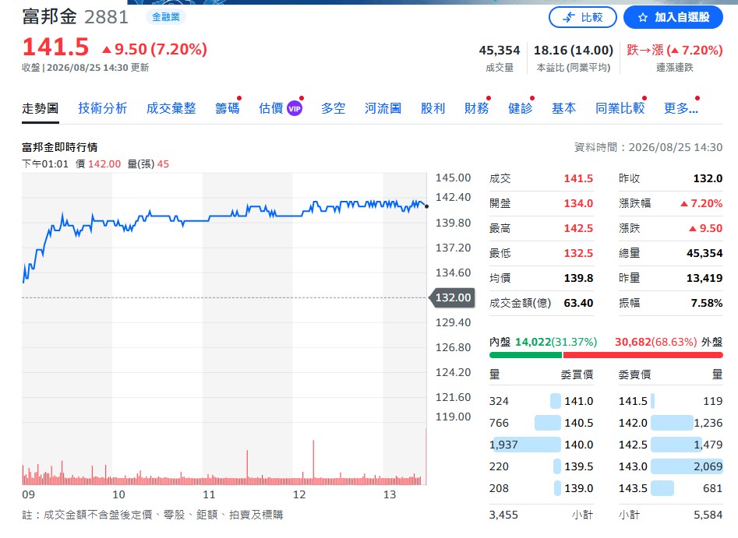Click the 金融業 industry tag
Screen dimensions: 738x538
(166, 17)
